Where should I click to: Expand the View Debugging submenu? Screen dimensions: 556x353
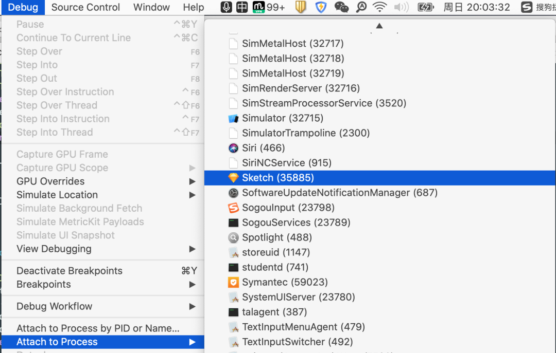pos(103,249)
